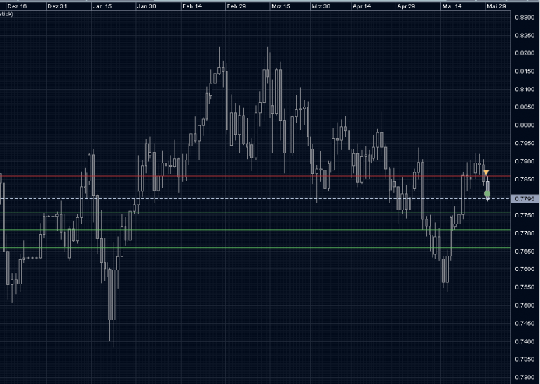The height and width of the screenshot is (384, 540).
Task: Click the 0.7900 price axis label
Action: (525, 161)
